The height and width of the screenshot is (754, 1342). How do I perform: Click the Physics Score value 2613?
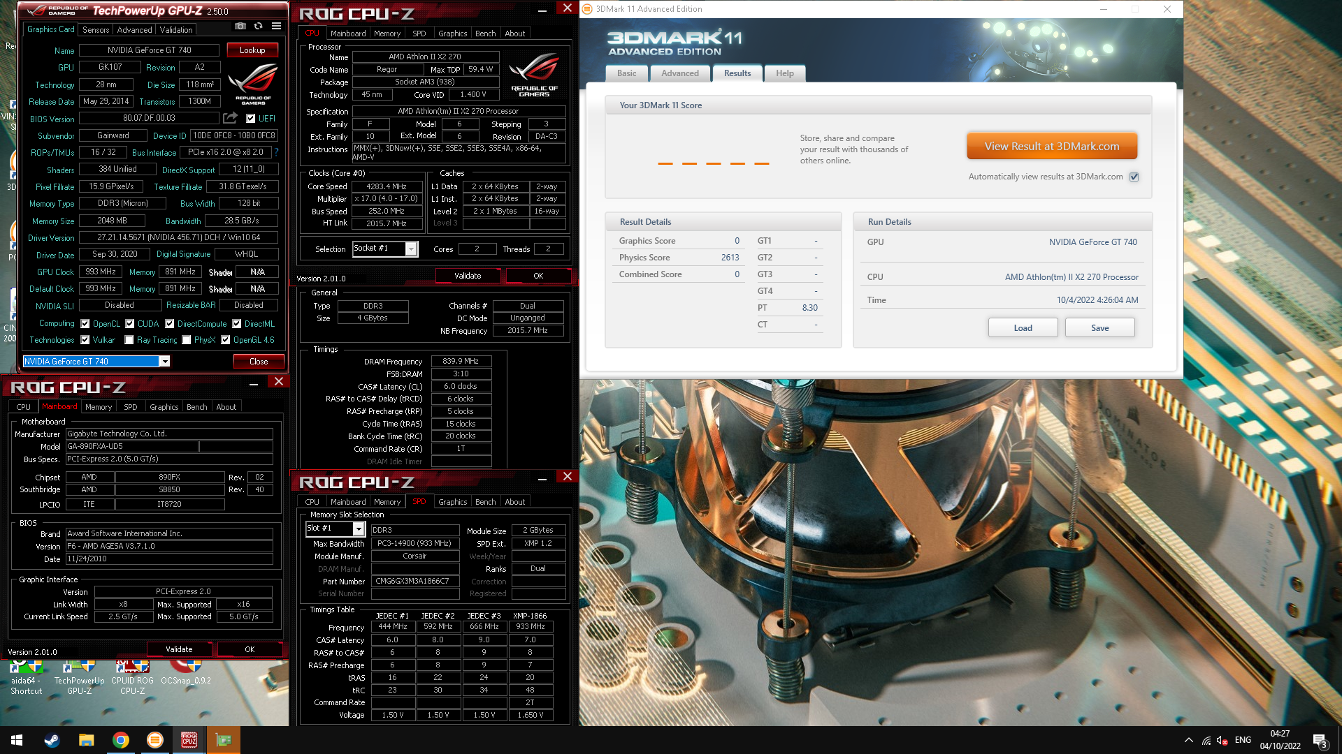(x=730, y=258)
